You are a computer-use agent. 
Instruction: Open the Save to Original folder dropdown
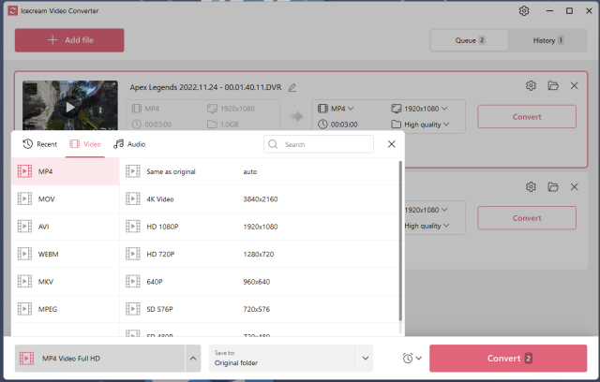click(366, 359)
